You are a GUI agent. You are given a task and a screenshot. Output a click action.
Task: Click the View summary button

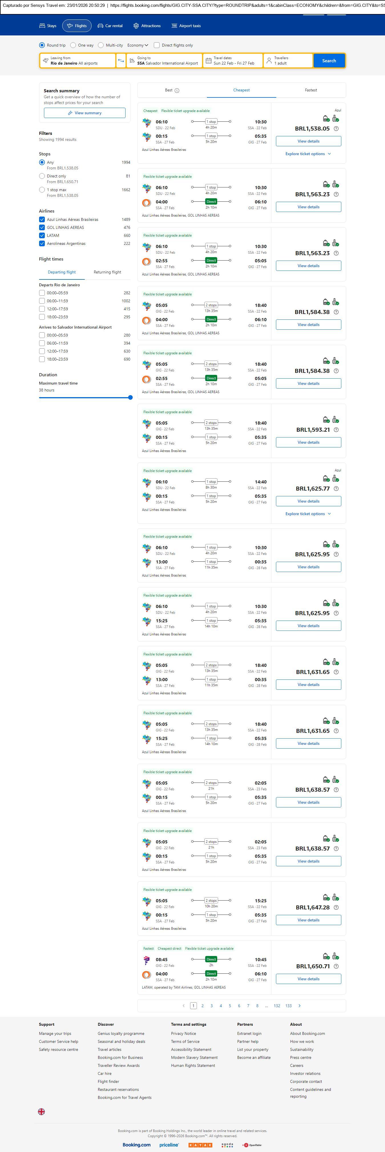pyautogui.click(x=84, y=113)
